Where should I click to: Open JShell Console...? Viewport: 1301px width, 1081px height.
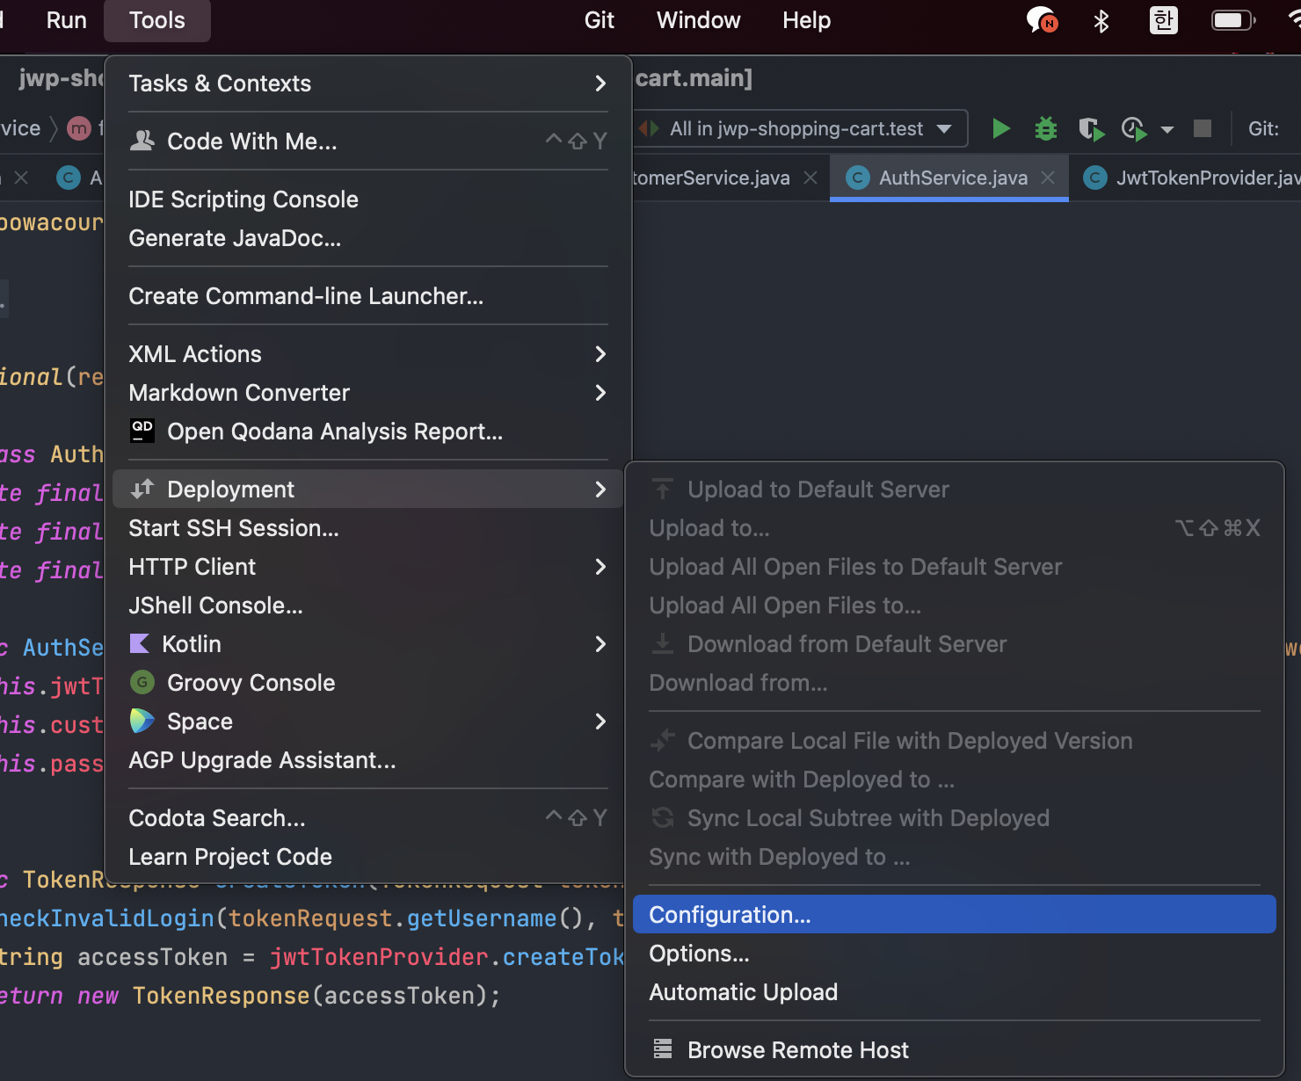[367, 606]
